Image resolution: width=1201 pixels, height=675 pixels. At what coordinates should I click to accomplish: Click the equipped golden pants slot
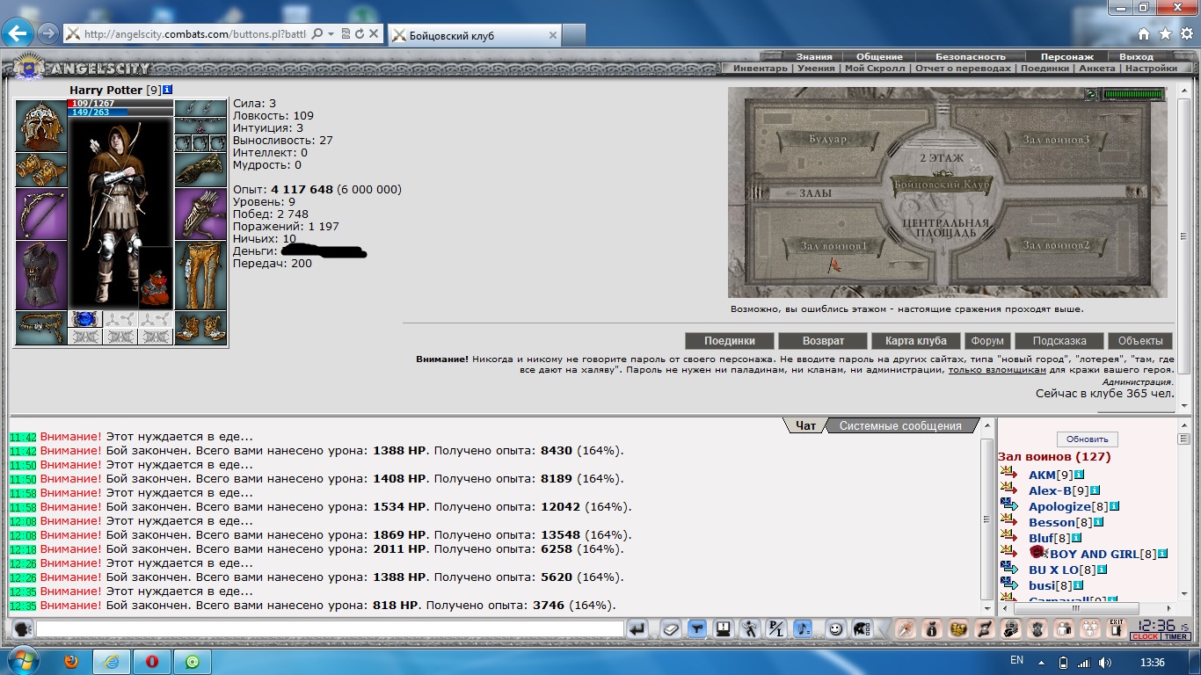point(200,274)
